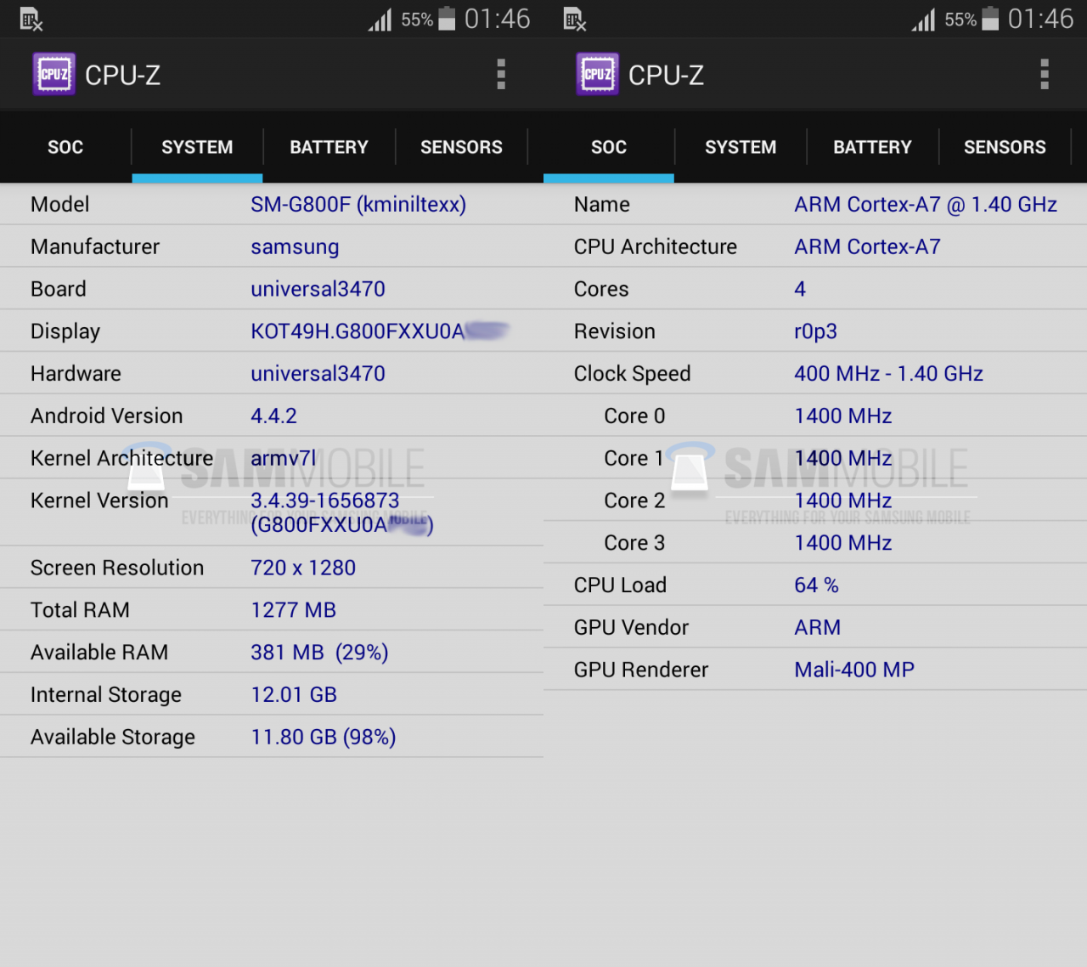Screen dimensions: 1087x967
Task: Tap notification icon in right status bar
Action: [x=575, y=20]
